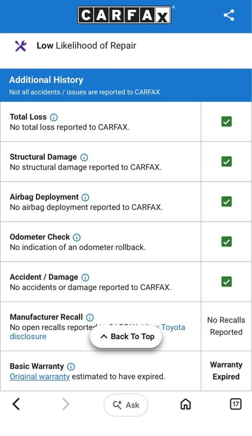252x436 pixels.
Task: Open the browser home page
Action: (x=185, y=404)
